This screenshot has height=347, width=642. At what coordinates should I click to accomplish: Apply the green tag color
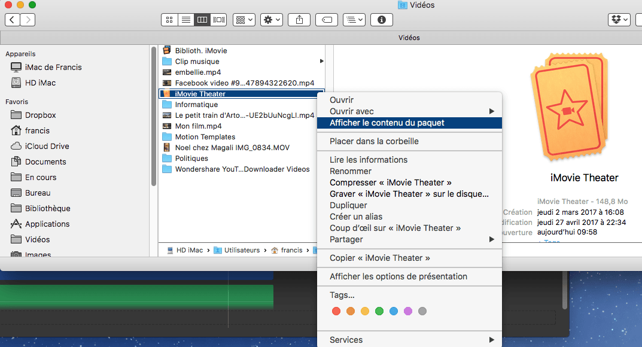379,311
